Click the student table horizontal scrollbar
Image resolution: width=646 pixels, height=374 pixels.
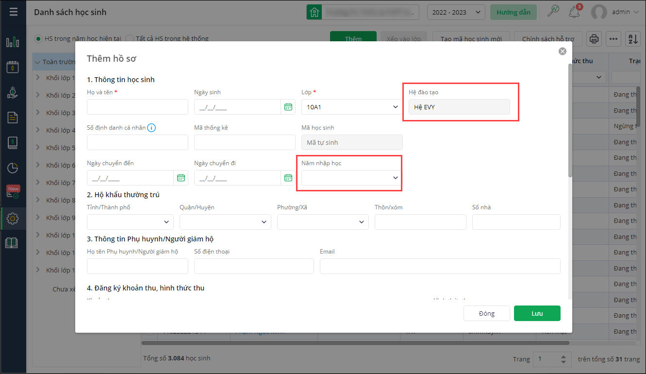[x=355, y=342]
